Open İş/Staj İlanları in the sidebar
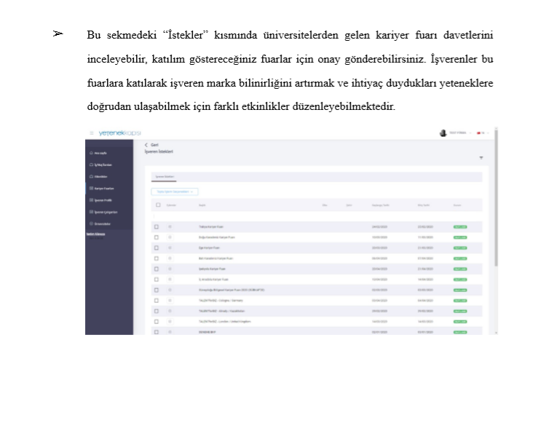The image size is (538, 442). [x=103, y=165]
